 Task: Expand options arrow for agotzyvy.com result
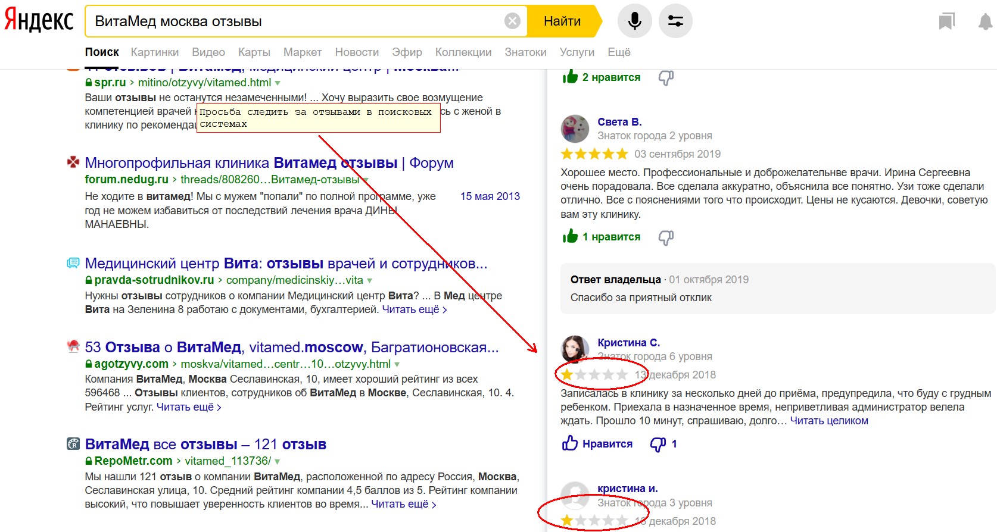(397, 365)
